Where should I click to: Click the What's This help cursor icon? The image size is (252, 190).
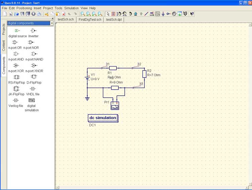[x=192, y=14]
